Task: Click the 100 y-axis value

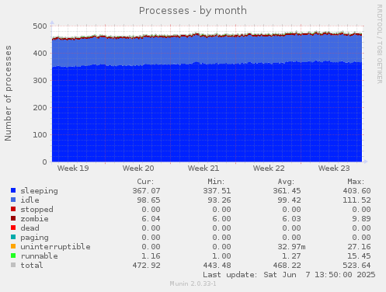Action: coord(40,135)
